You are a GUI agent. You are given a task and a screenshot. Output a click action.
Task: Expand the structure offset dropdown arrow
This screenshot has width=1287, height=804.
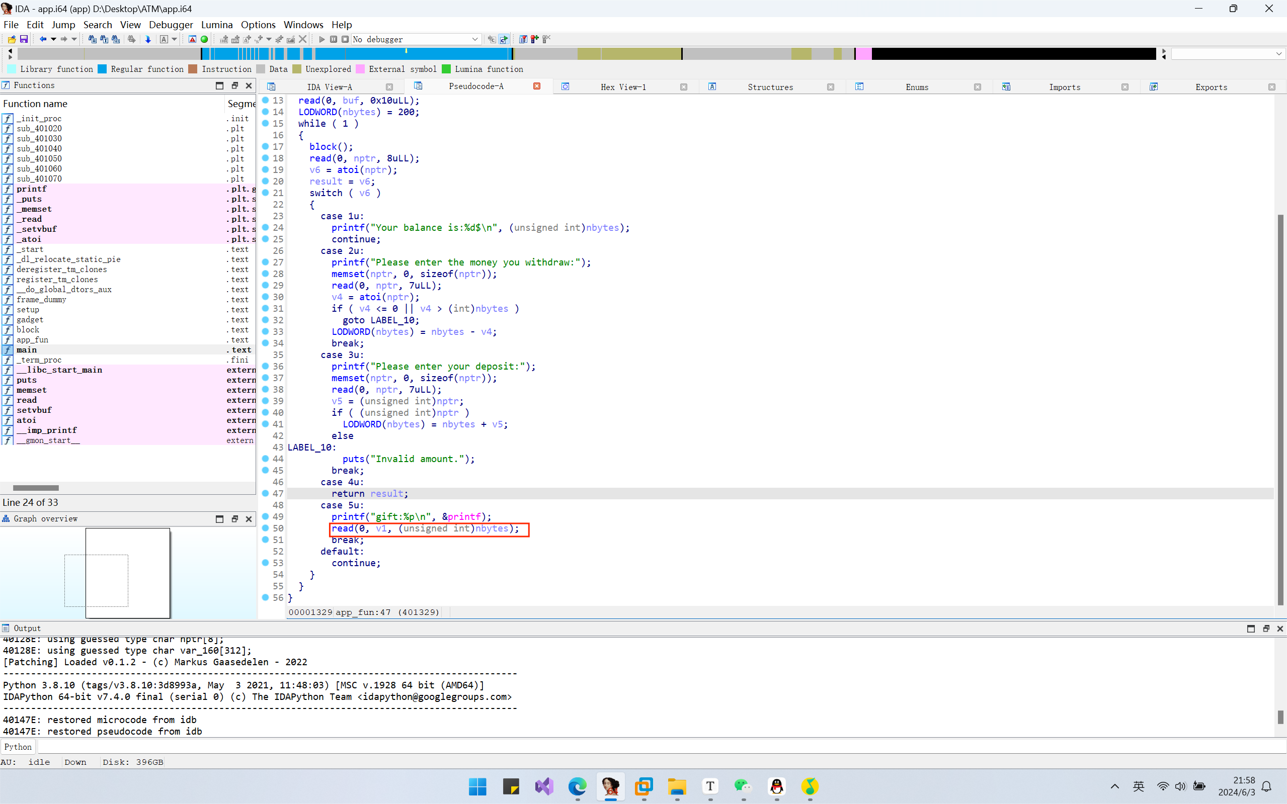(x=269, y=39)
